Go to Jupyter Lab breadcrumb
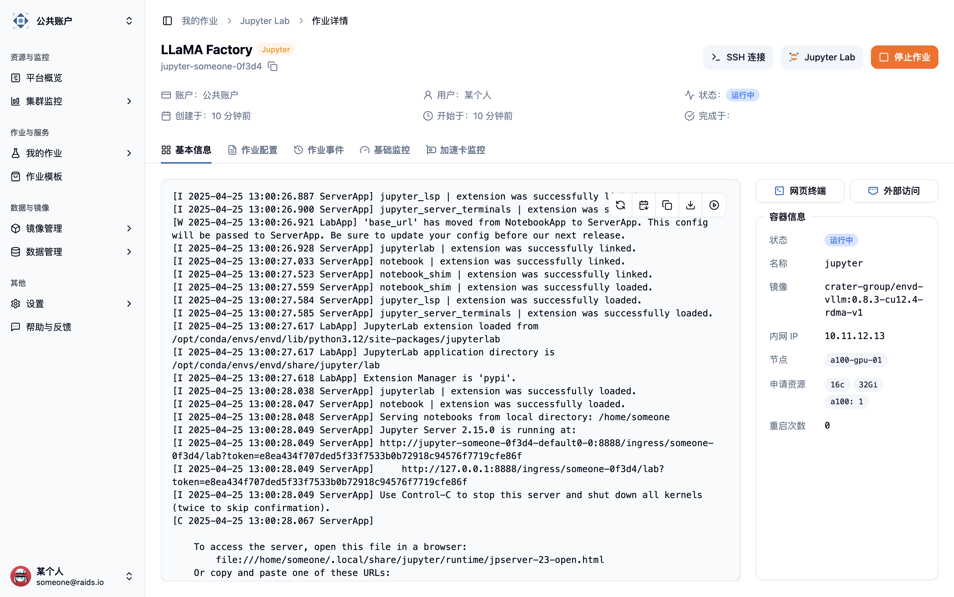 pyautogui.click(x=264, y=20)
